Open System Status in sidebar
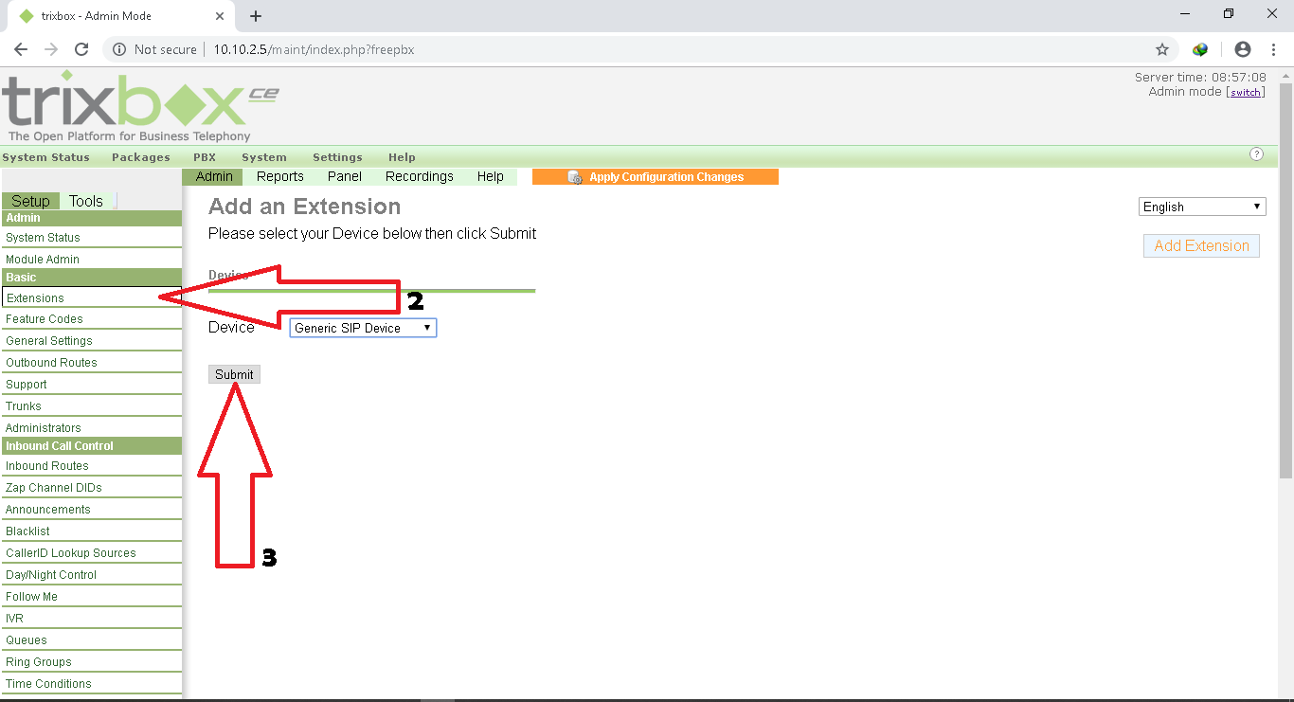Viewport: 1294px width, 702px height. (x=91, y=238)
